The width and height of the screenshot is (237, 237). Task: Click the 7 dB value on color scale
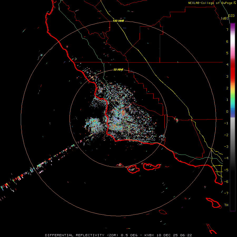pyautogui.click(x=227, y=29)
